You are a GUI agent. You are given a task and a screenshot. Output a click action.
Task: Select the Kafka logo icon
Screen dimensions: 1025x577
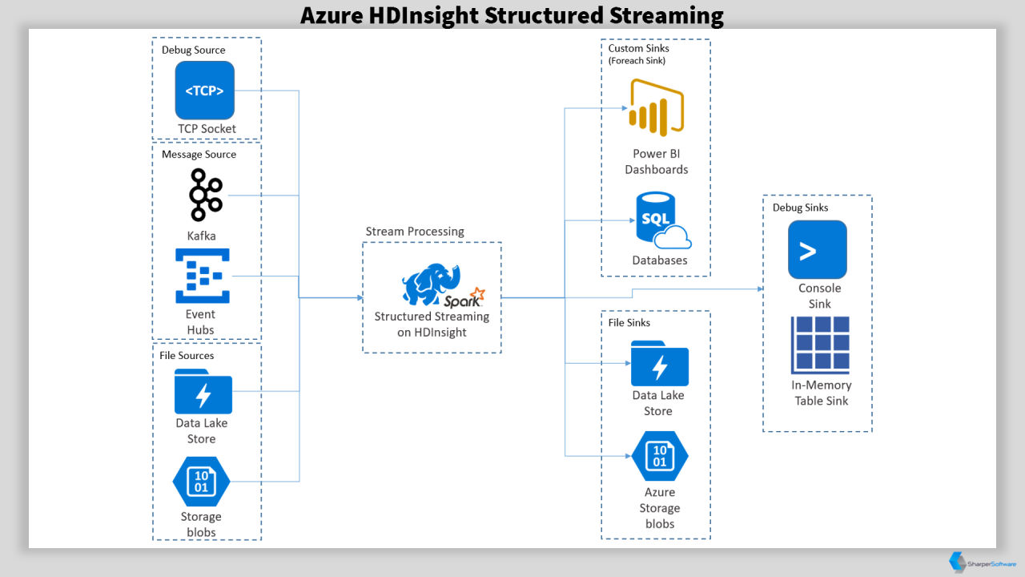coord(205,195)
